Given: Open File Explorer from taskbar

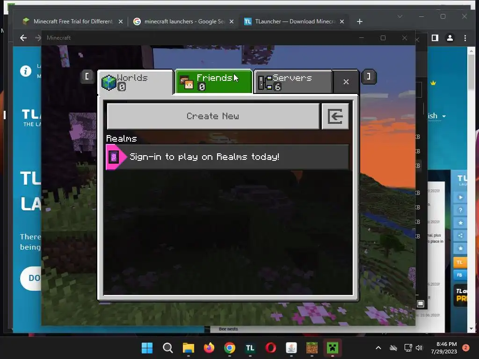Looking at the screenshot, I should coord(188,348).
